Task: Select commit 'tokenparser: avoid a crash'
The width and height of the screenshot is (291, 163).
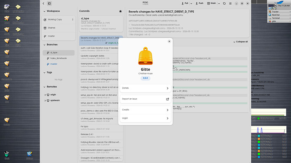Action: pyautogui.click(x=99, y=65)
